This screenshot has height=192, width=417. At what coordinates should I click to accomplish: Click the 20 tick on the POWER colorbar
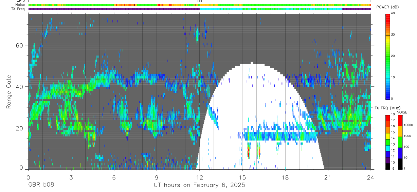click(x=393, y=56)
